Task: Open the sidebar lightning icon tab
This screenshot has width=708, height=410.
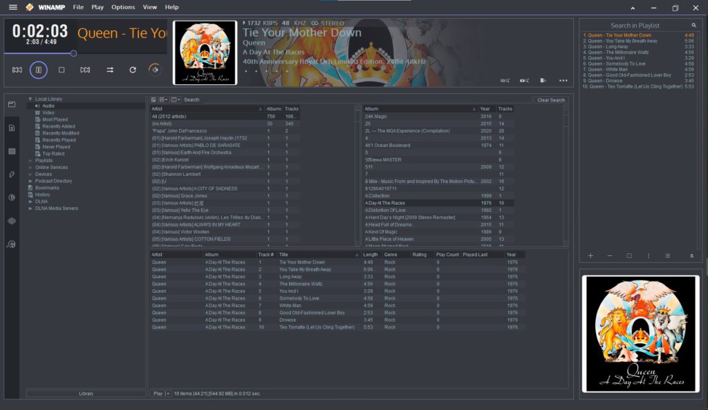Action: click(x=12, y=175)
